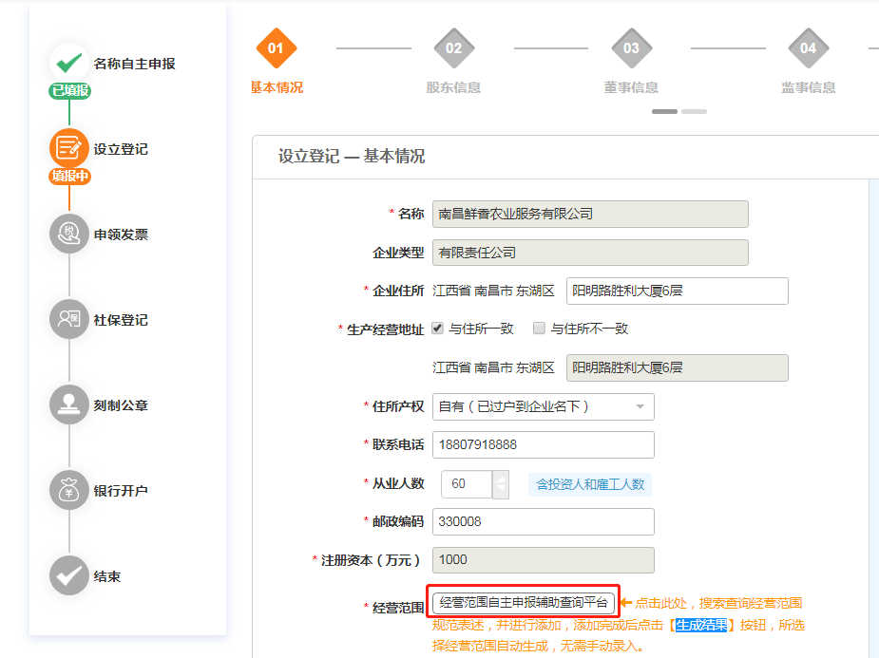Open the 申领发票 step icon
The image size is (879, 658).
(68, 234)
